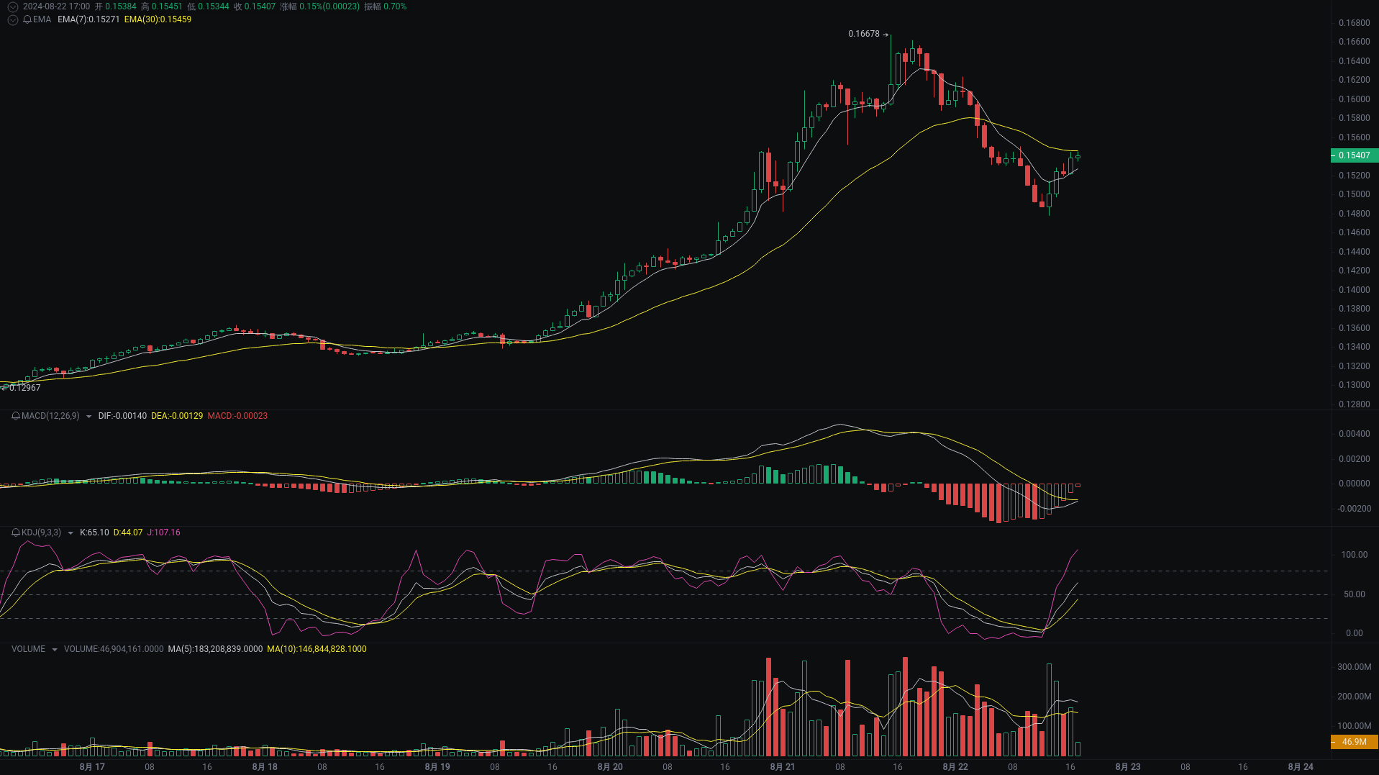The width and height of the screenshot is (1379, 775).
Task: Click the MACD(12,26,9) indicator label
Action: pos(50,416)
